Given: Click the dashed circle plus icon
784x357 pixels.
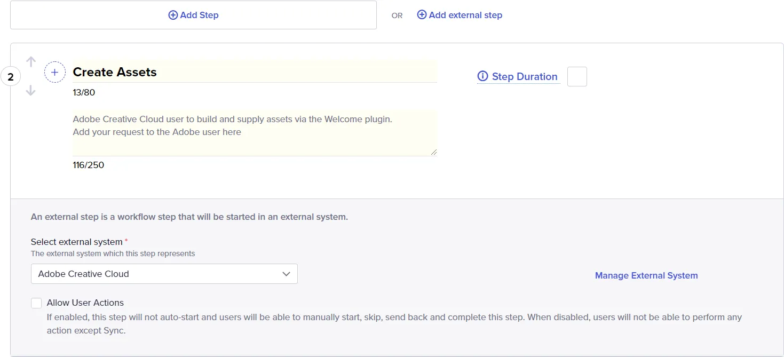Looking at the screenshot, I should (x=54, y=72).
